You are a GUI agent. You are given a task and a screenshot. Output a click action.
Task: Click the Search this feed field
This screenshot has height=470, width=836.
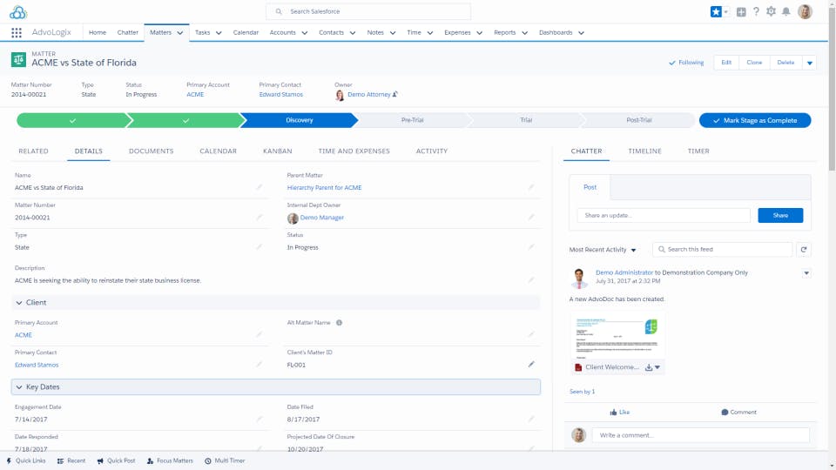point(723,250)
